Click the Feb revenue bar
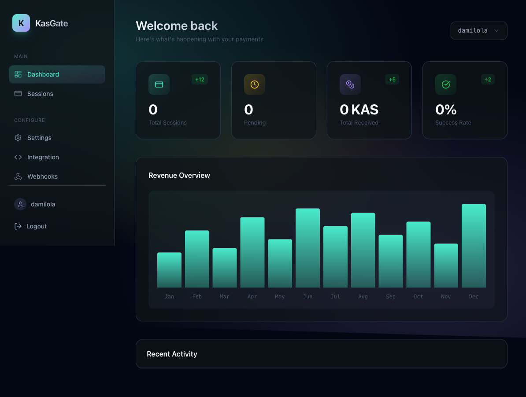The image size is (526, 397). [197, 259]
